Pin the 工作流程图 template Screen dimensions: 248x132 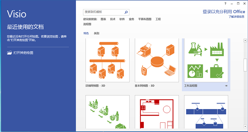click(x=226, y=86)
